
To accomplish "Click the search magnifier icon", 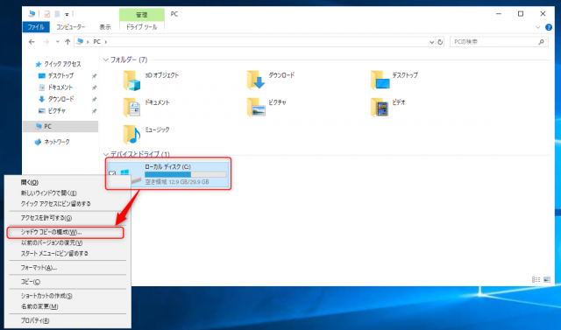I will point(541,42).
